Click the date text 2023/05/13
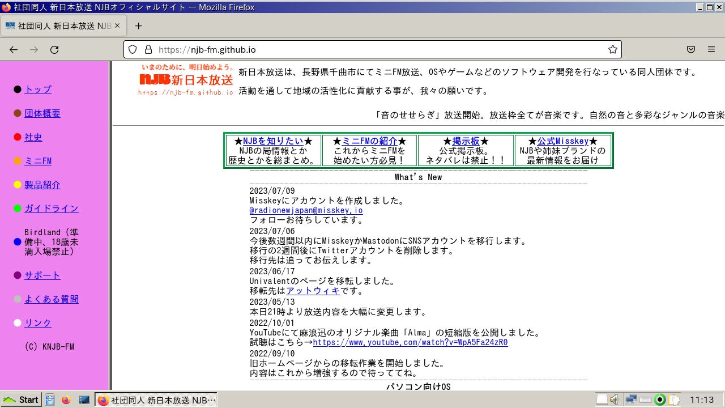The width and height of the screenshot is (725, 408). click(272, 301)
